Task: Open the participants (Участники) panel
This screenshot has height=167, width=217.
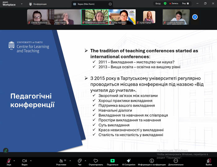Action: [61, 160]
